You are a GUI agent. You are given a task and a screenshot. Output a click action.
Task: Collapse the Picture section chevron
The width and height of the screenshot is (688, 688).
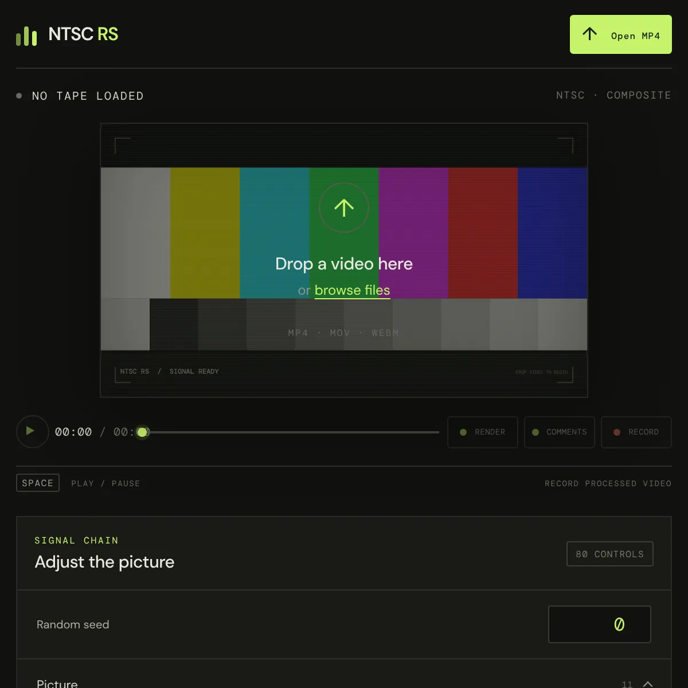point(648,684)
